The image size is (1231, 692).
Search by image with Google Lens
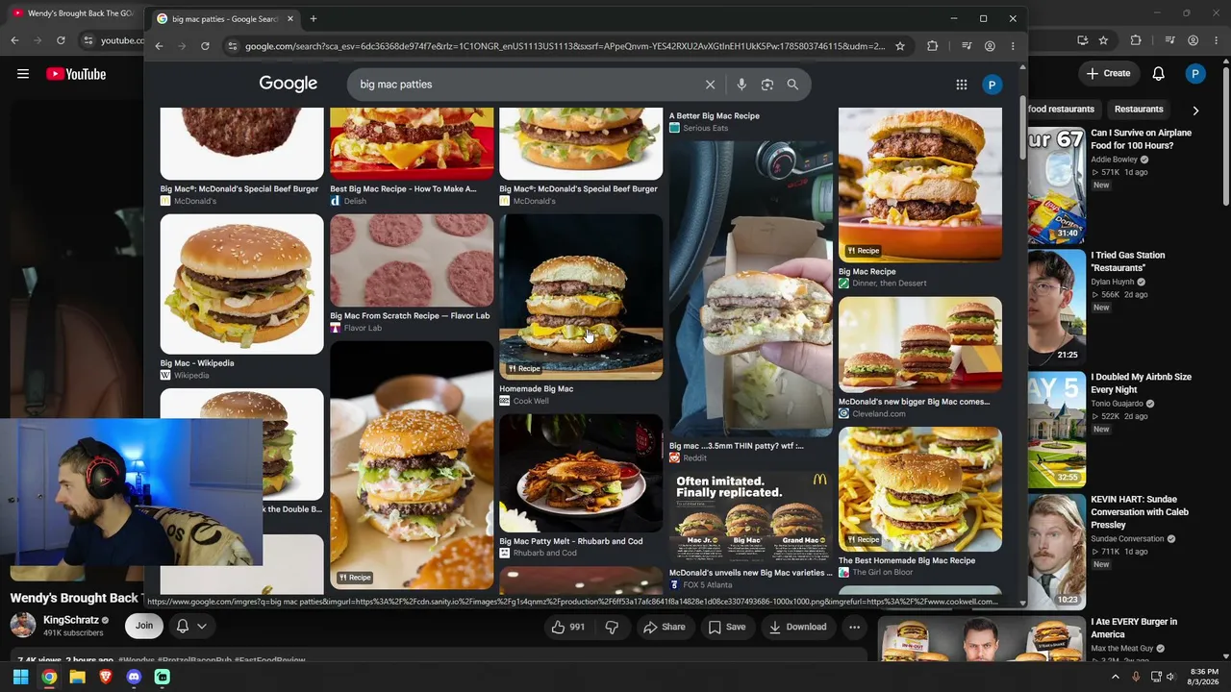(x=766, y=85)
